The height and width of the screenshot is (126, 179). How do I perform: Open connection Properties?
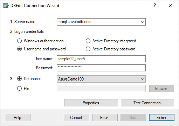pos(91,103)
